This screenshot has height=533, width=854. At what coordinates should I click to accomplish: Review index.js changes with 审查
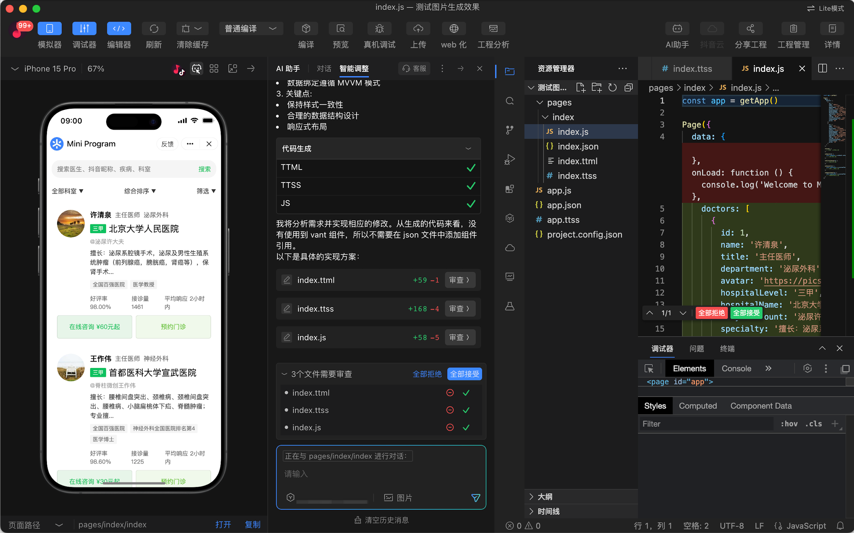[x=460, y=337]
